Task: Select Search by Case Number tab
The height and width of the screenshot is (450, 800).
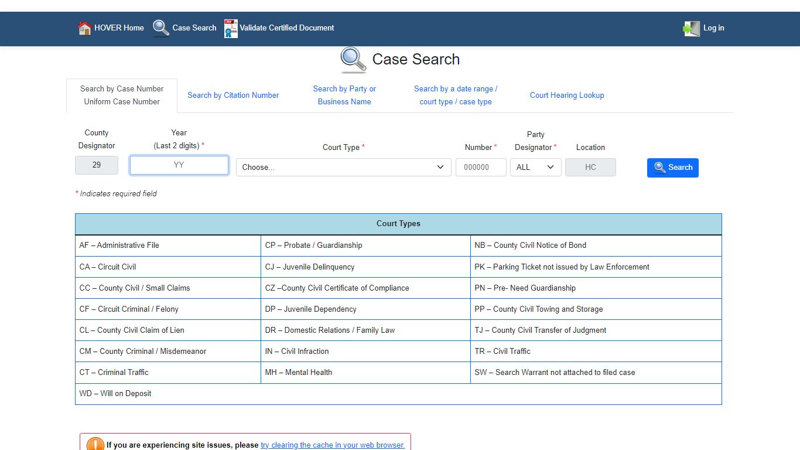Action: 122,95
